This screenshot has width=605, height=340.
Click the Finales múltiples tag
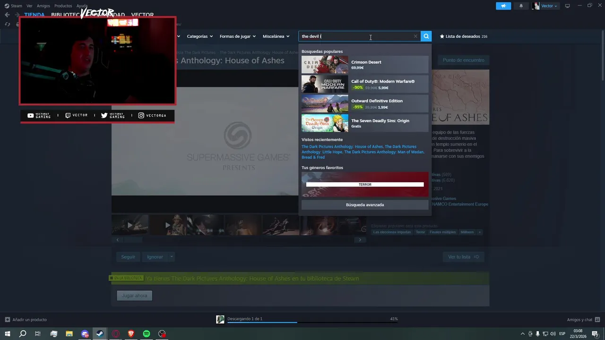click(442, 232)
